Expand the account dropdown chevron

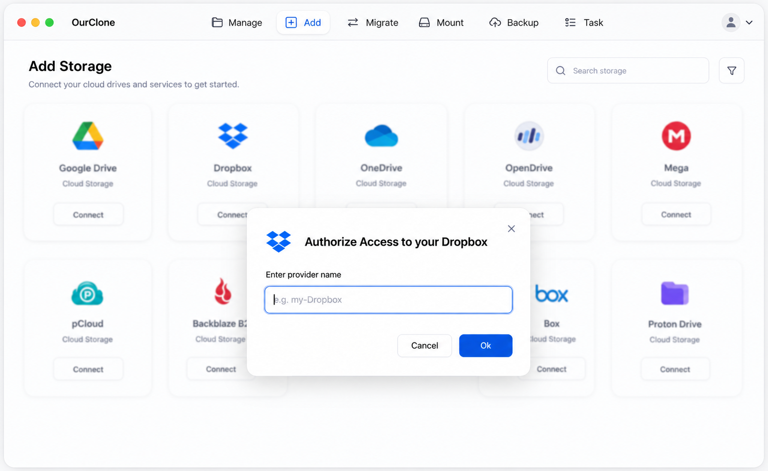click(749, 23)
